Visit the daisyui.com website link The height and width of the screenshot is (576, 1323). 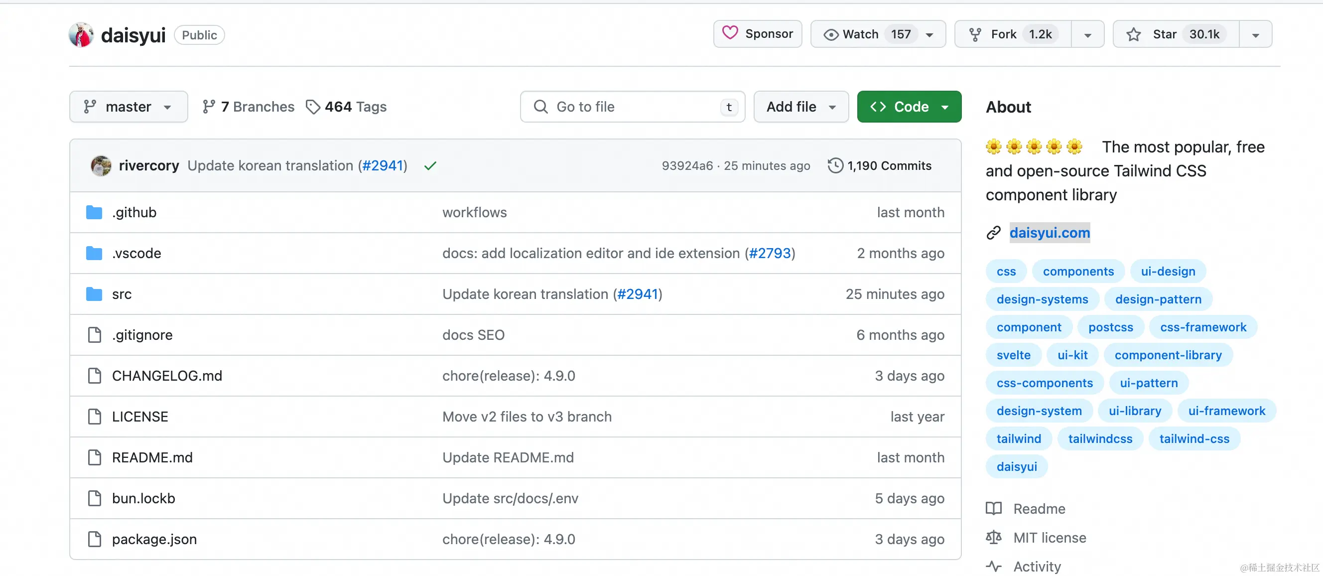1049,233
